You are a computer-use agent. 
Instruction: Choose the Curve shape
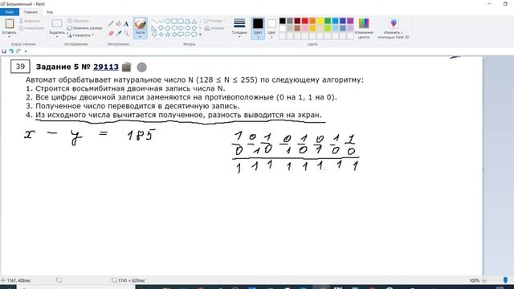point(161,22)
